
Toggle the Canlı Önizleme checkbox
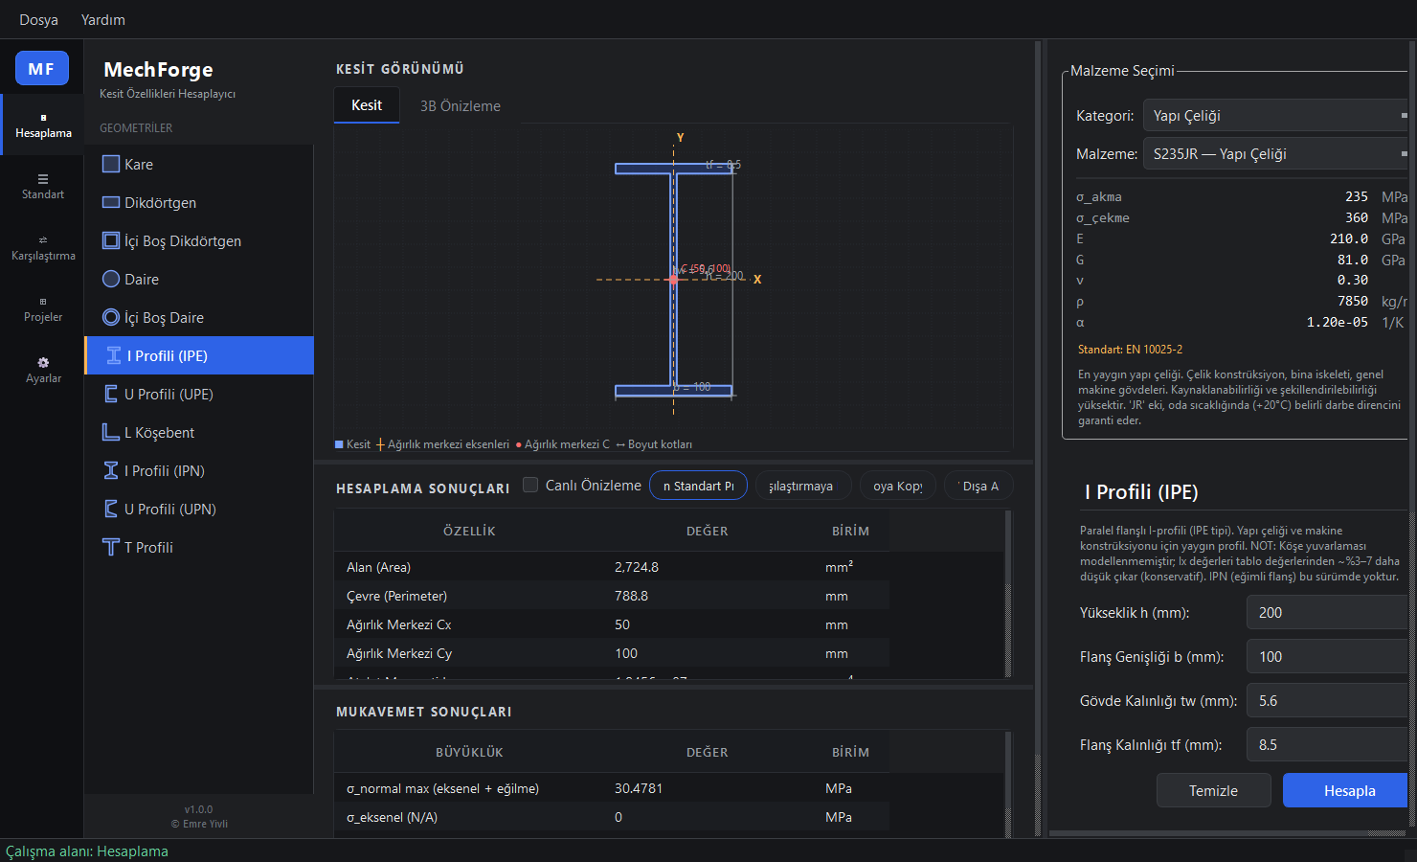(x=530, y=485)
